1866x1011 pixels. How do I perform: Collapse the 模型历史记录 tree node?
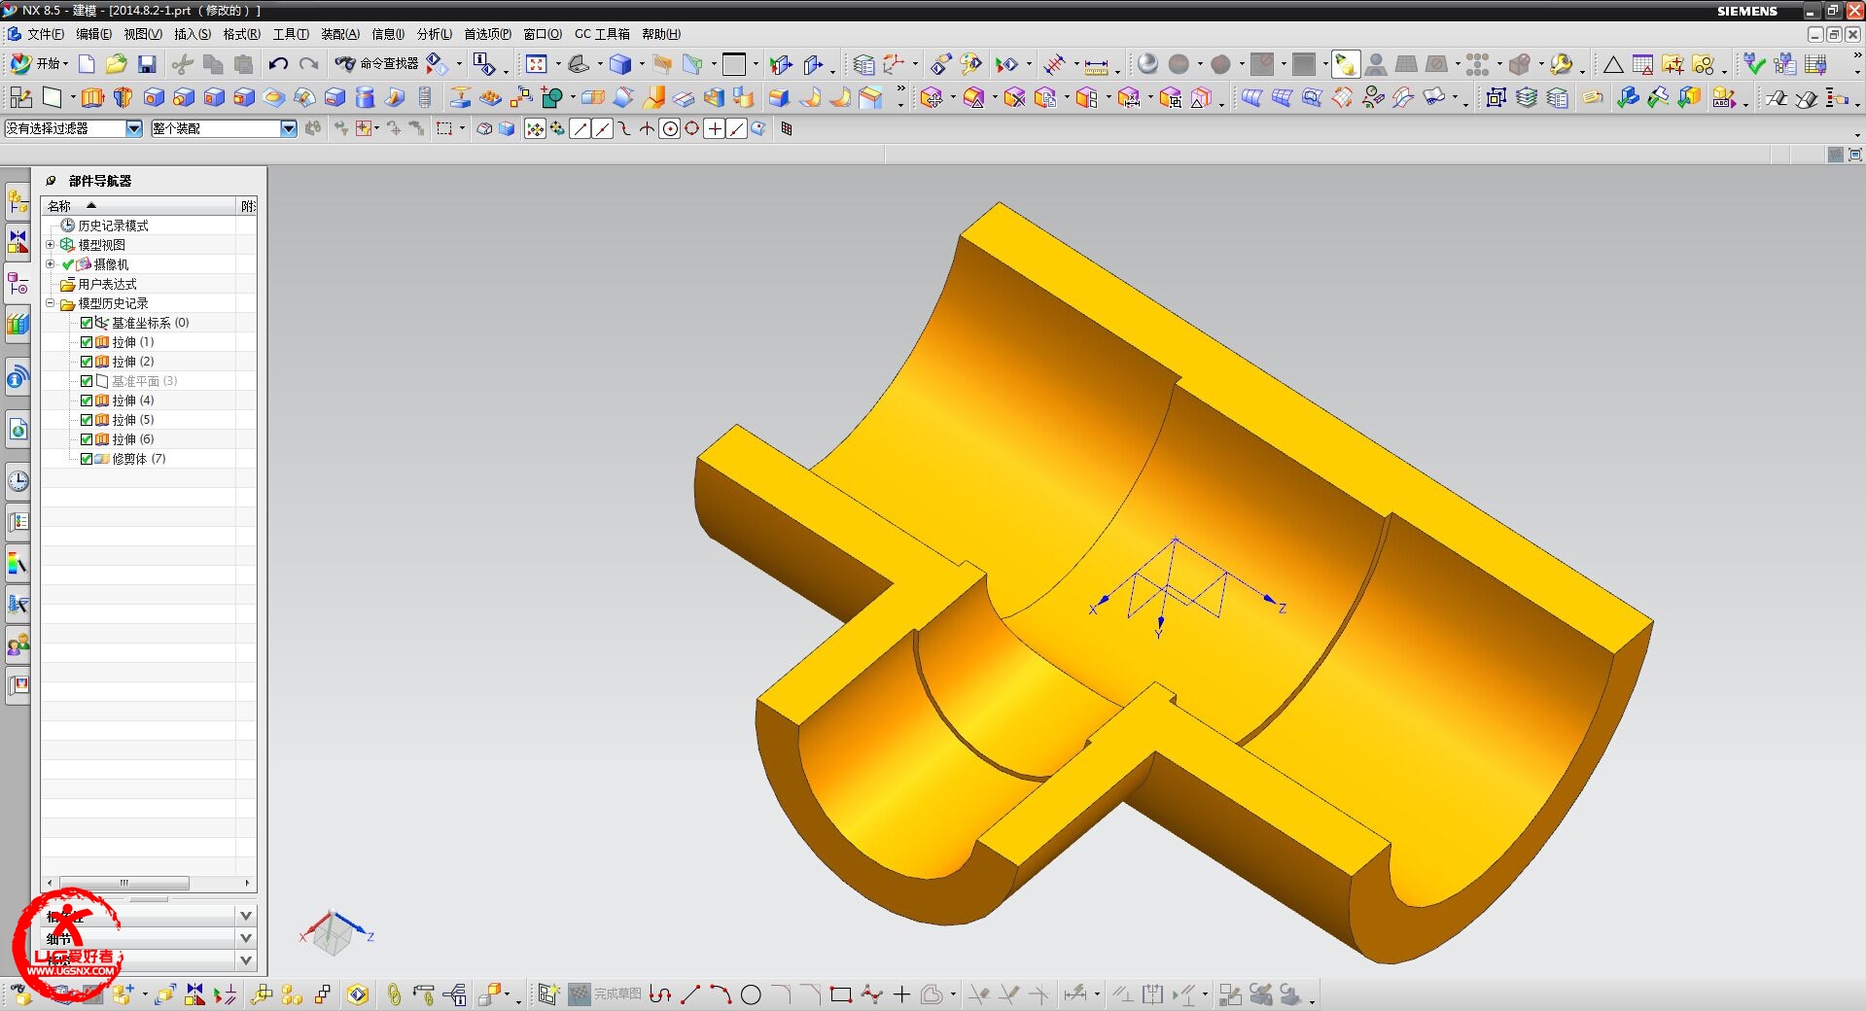(x=51, y=302)
